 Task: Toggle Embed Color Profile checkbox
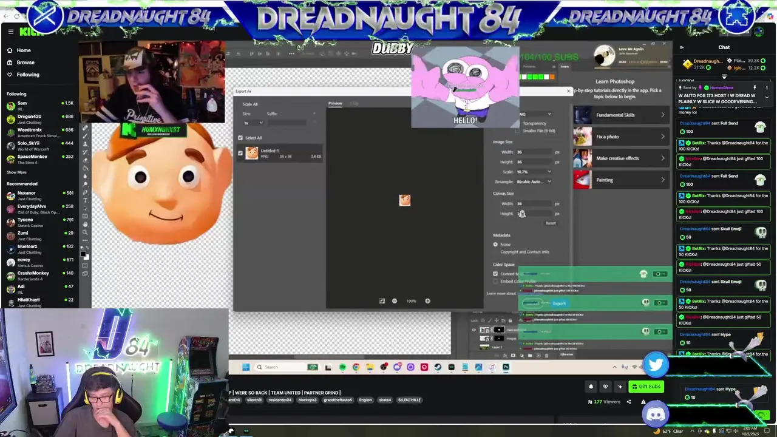495,281
